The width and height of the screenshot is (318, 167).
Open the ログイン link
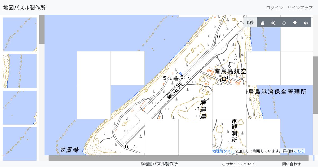pyautogui.click(x=274, y=8)
